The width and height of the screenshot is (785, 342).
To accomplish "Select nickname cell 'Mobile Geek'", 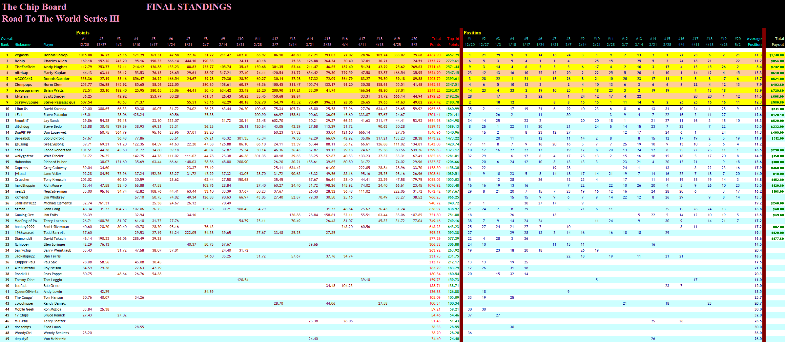I will pyautogui.click(x=24, y=310).
